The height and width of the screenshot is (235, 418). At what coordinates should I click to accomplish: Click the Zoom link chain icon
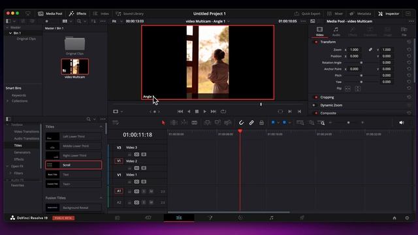[370, 50]
